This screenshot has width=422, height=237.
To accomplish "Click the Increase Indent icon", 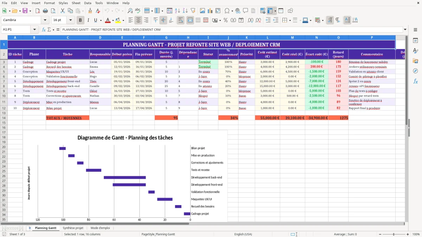I will point(268,20).
